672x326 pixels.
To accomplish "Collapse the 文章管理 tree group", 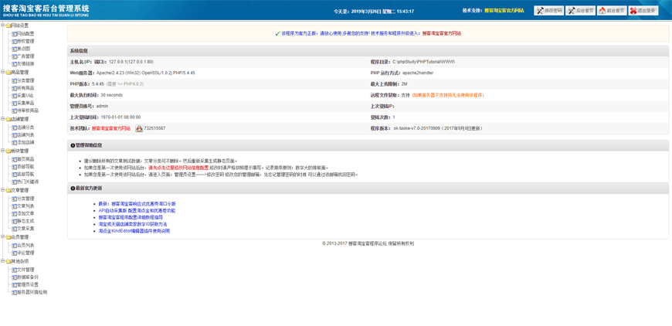I will (x=2, y=190).
